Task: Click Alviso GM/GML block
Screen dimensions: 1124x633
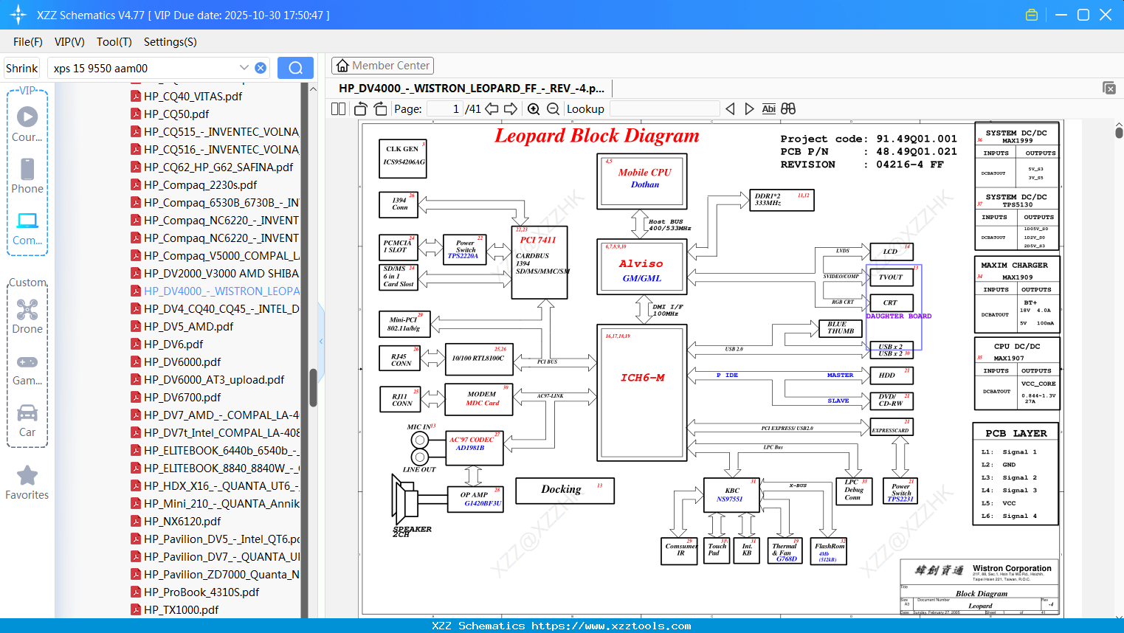Action: pyautogui.click(x=641, y=266)
